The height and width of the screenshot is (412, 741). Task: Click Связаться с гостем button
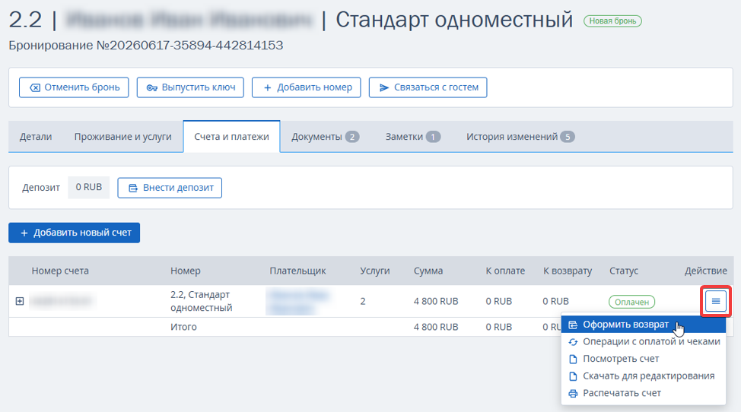point(428,87)
